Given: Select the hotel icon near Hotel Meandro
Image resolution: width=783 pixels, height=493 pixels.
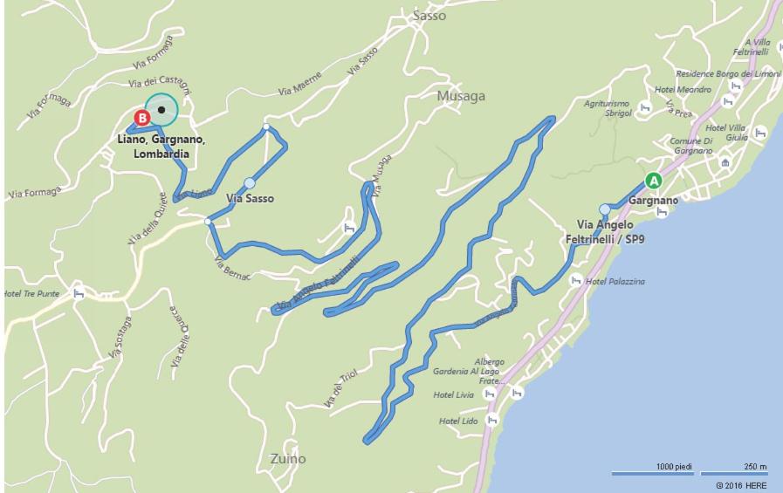Looking at the screenshot, I should (728, 101).
